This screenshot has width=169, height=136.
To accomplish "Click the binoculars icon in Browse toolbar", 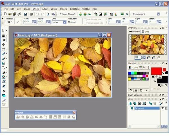I will tap(41, 117).
